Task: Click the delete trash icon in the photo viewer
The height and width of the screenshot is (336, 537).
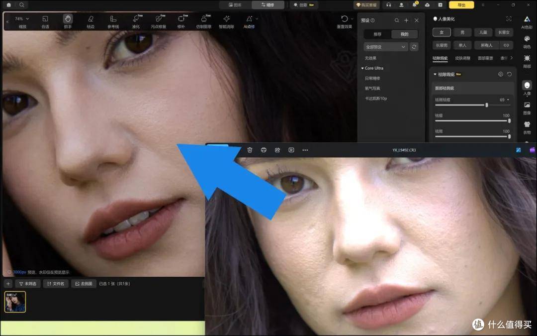Action: tap(250, 150)
